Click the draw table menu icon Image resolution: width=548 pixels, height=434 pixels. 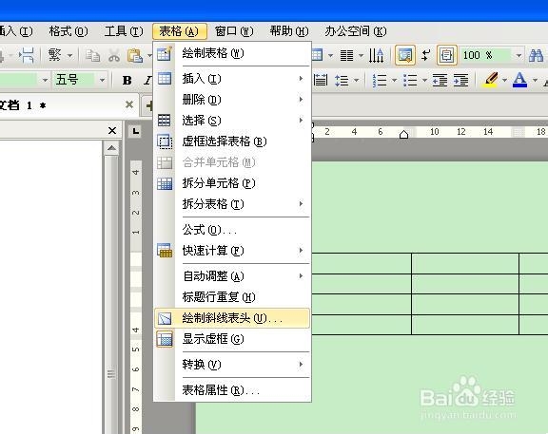[165, 53]
